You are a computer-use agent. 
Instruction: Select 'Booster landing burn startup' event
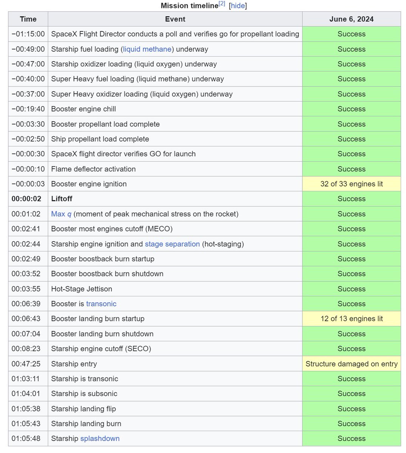point(98,319)
